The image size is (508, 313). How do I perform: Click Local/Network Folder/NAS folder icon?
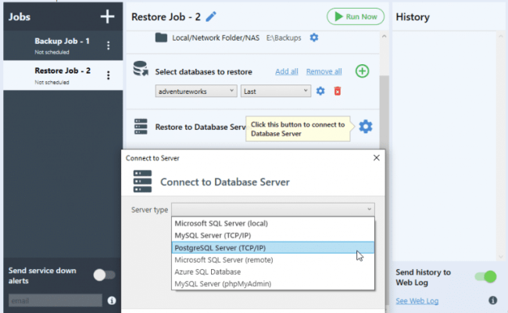(x=161, y=38)
